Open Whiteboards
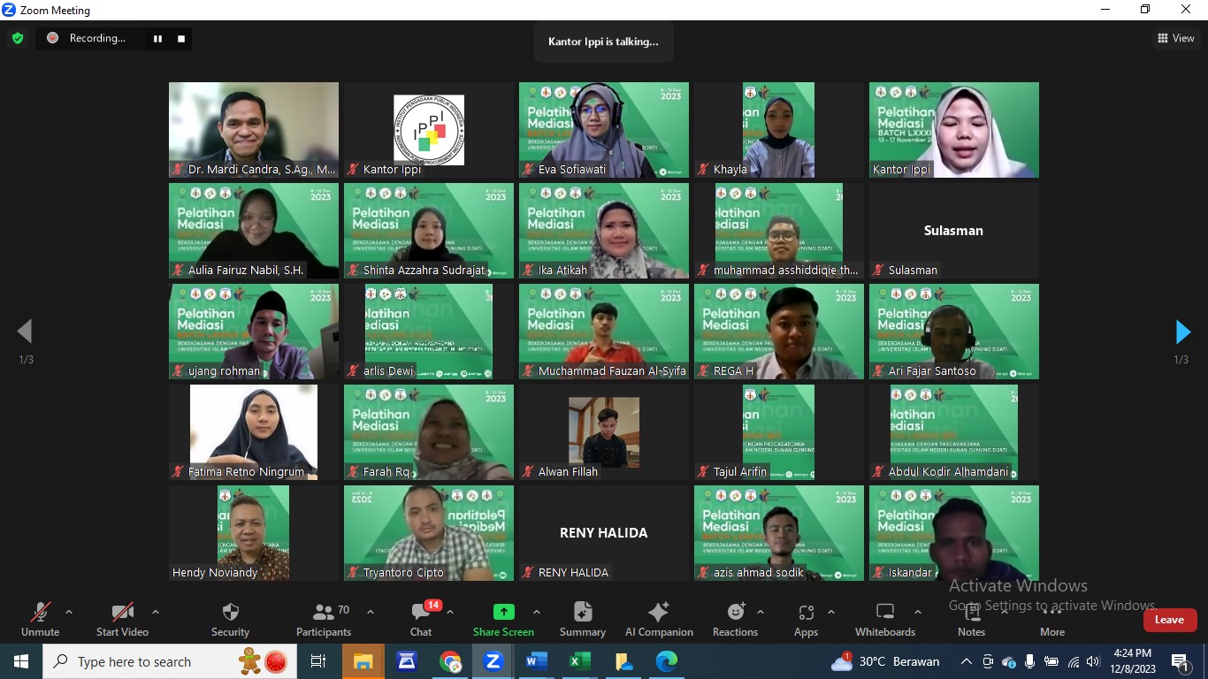 tap(884, 619)
